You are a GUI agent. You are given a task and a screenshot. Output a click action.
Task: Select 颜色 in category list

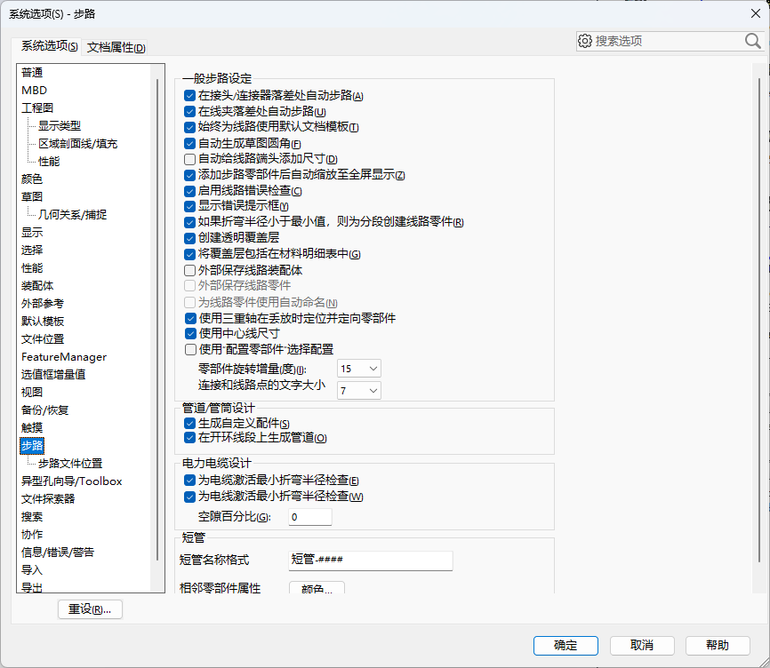click(x=32, y=179)
